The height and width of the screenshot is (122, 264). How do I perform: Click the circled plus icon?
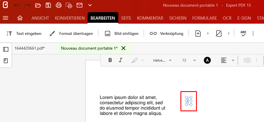(247, 60)
